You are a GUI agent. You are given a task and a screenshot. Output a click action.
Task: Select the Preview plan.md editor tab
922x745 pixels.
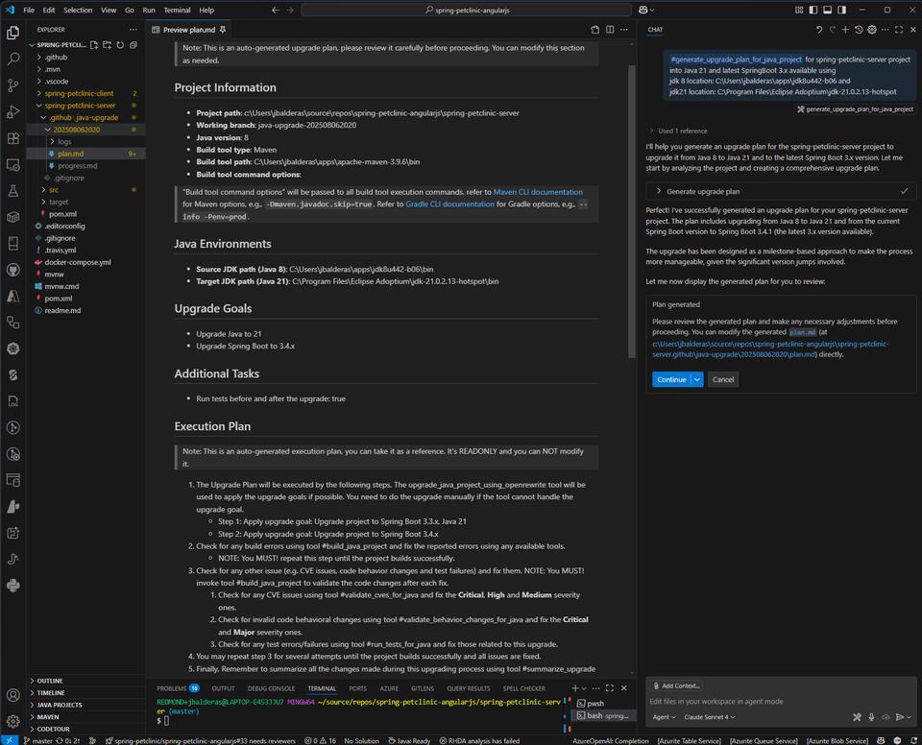[x=188, y=30]
